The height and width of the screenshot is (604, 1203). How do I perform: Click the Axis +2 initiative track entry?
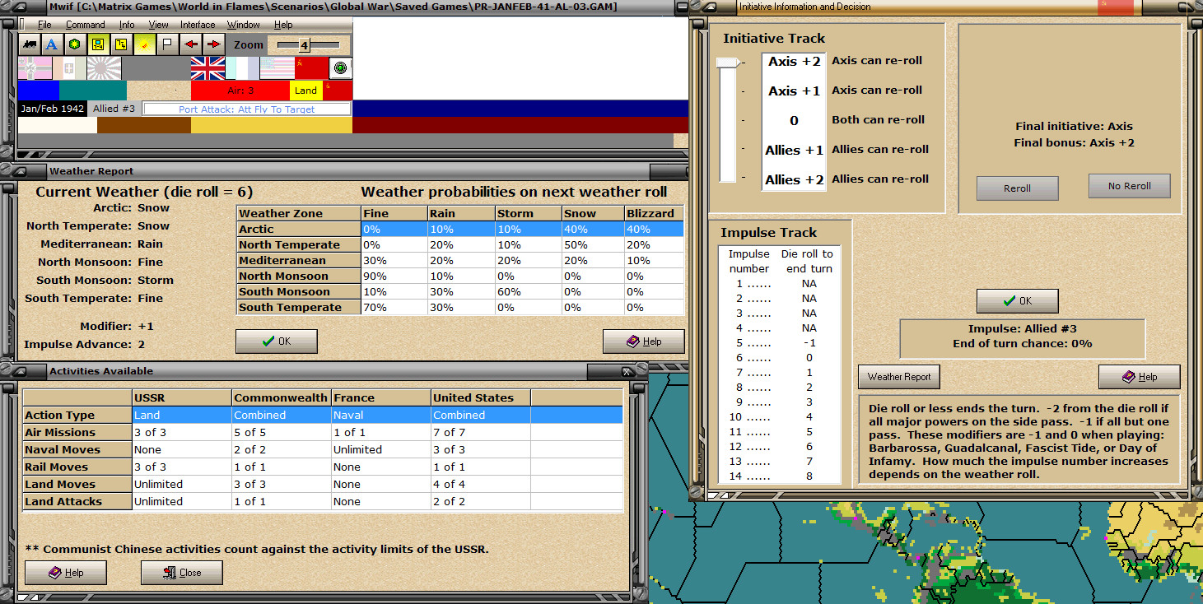point(794,61)
